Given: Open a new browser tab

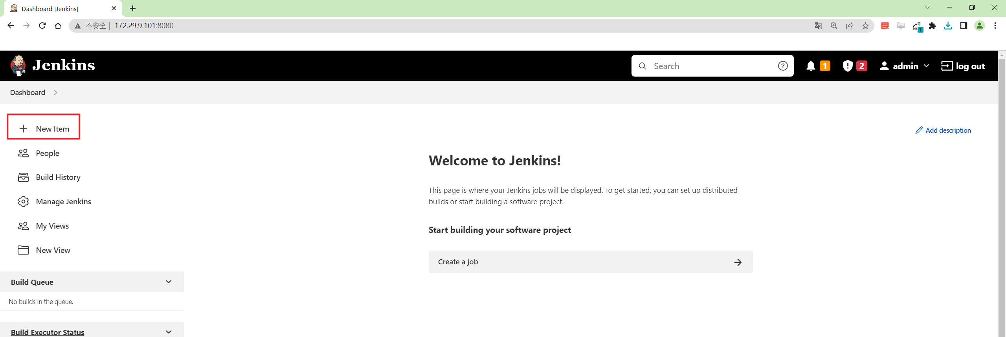Looking at the screenshot, I should point(133,8).
